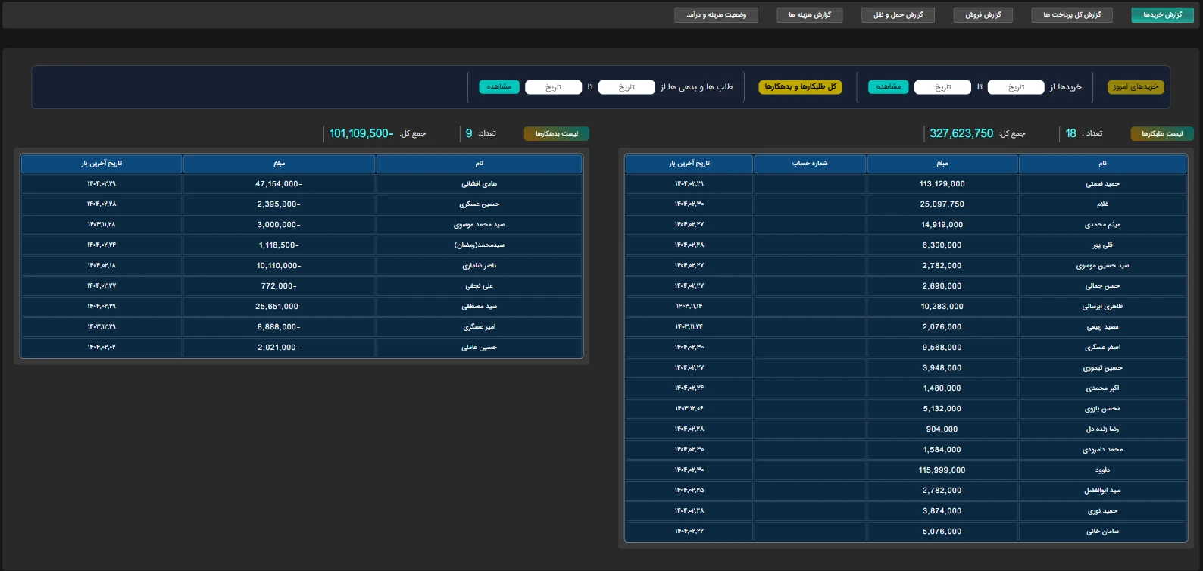Switch to گزارش کل پرداخت ها tab
The width and height of the screenshot is (1203, 571).
[x=1071, y=15]
